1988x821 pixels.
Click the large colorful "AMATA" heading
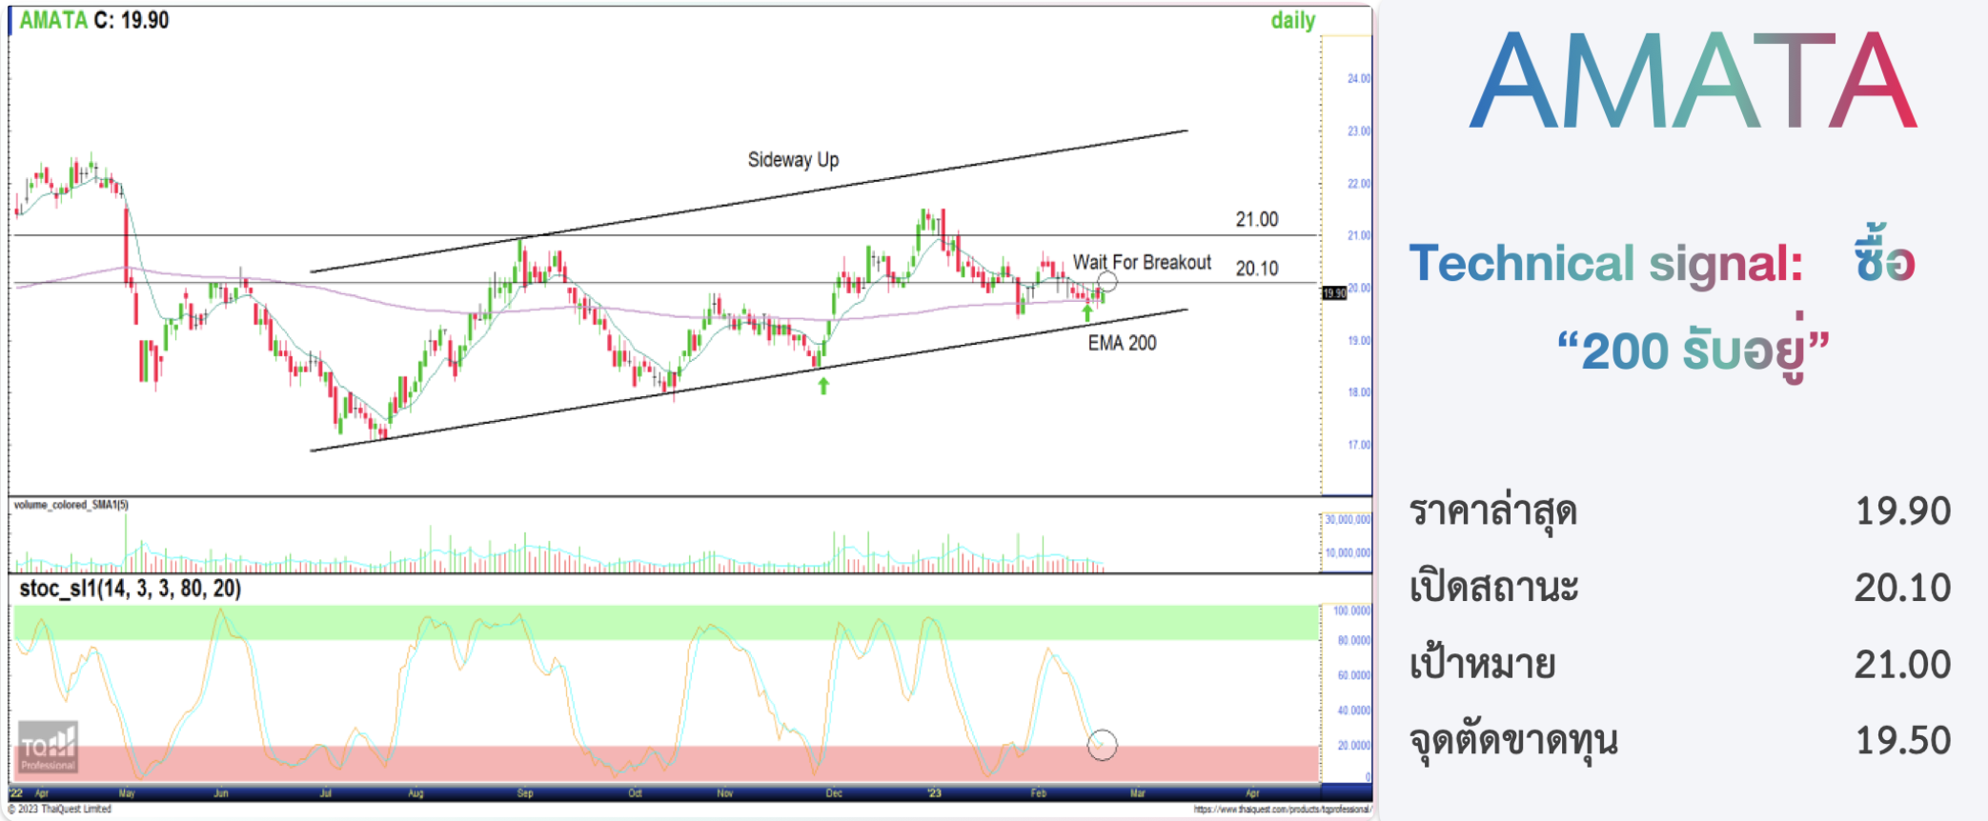coord(1694,80)
